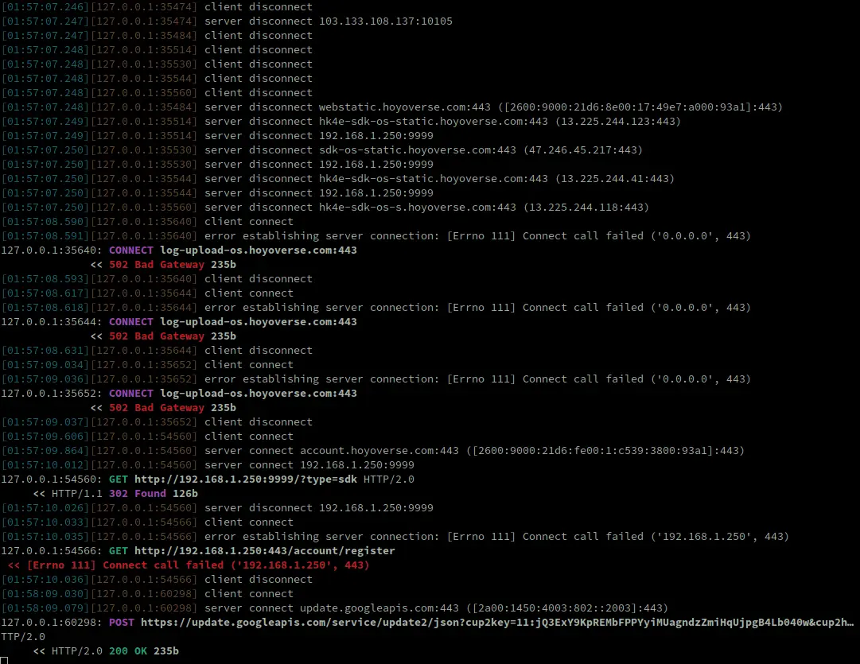Image resolution: width=860 pixels, height=664 pixels.
Task: Select the webstatic.hoyoverse.com:443 hostname
Action: 405,107
